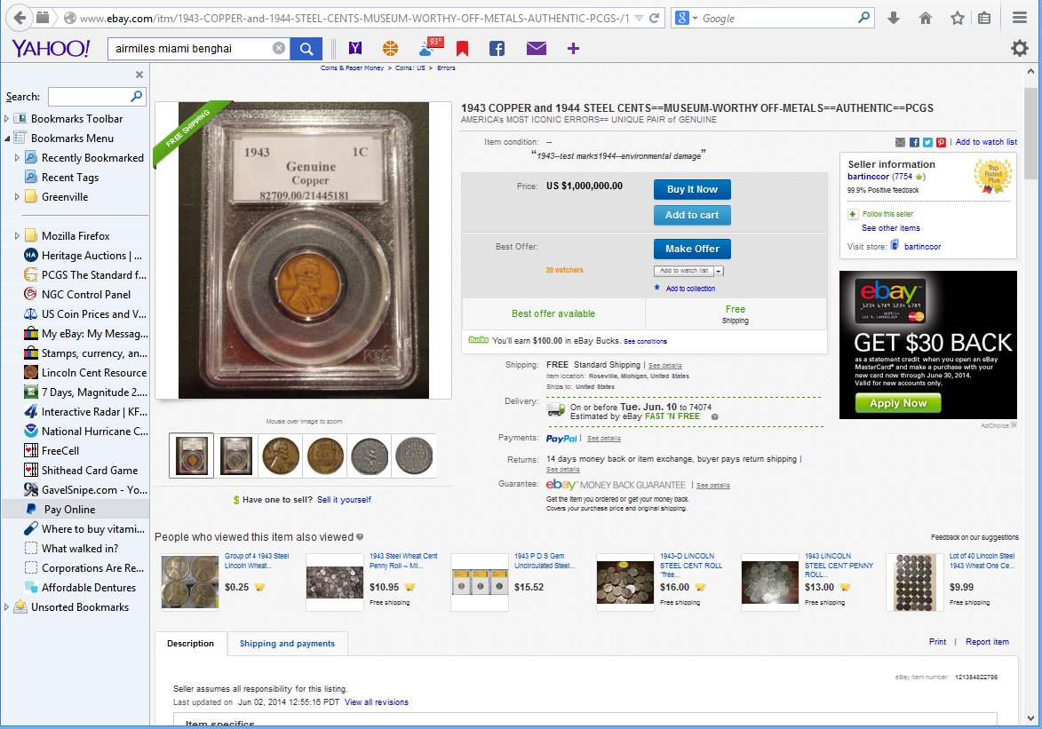1042x729 pixels.
Task: Click Apply Now on eBay MasterCard ad
Action: click(898, 403)
